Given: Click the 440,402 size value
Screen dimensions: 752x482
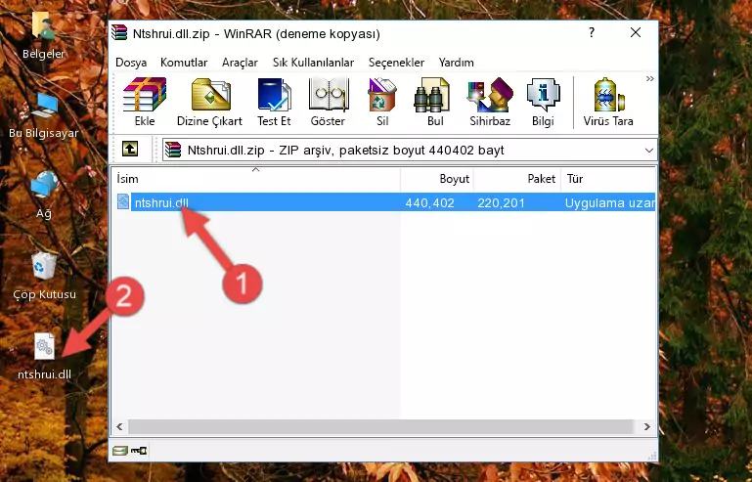Looking at the screenshot, I should 429,203.
